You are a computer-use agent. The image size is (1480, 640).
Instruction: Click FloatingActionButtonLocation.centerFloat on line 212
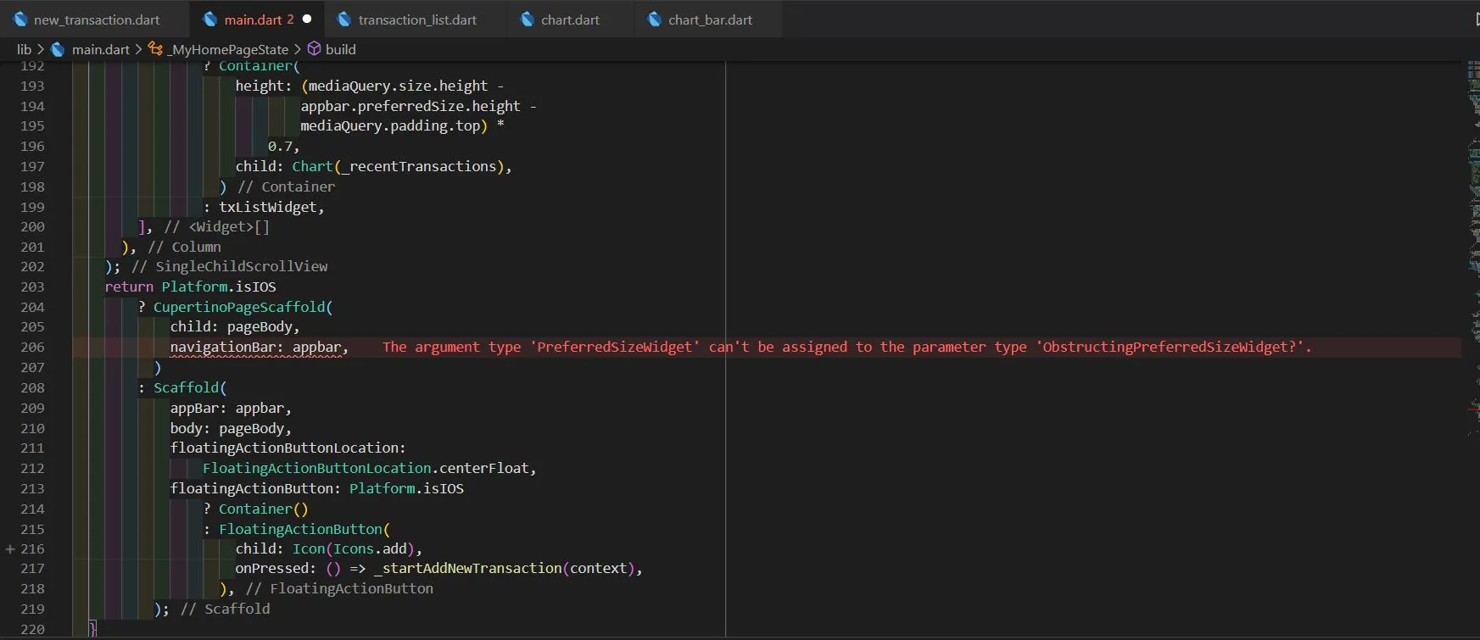(x=366, y=468)
